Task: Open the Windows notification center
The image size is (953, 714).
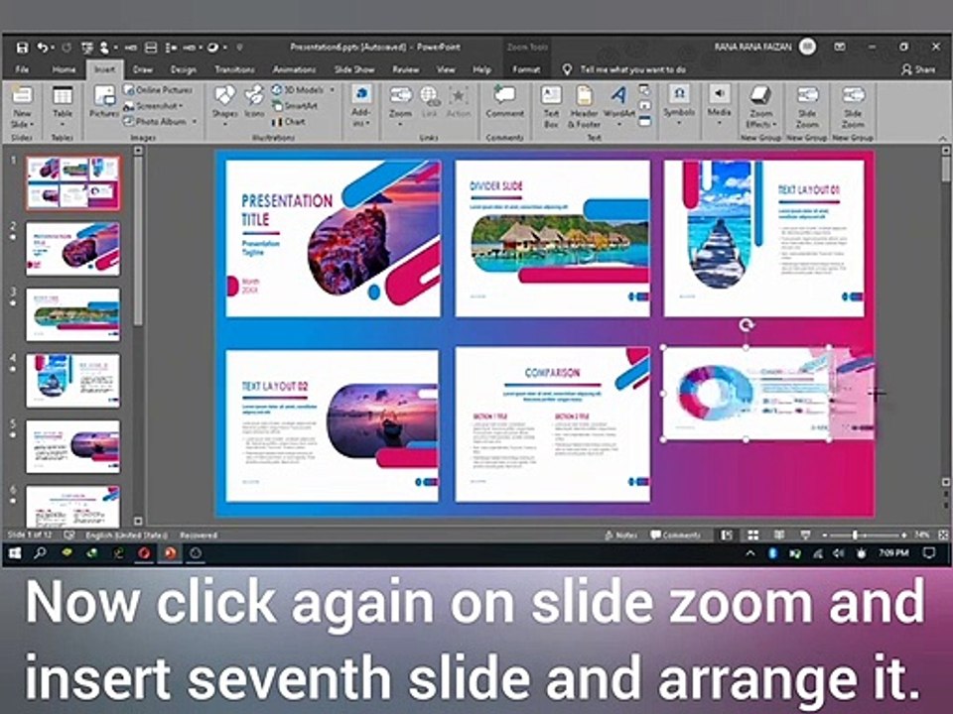Action: [x=929, y=553]
